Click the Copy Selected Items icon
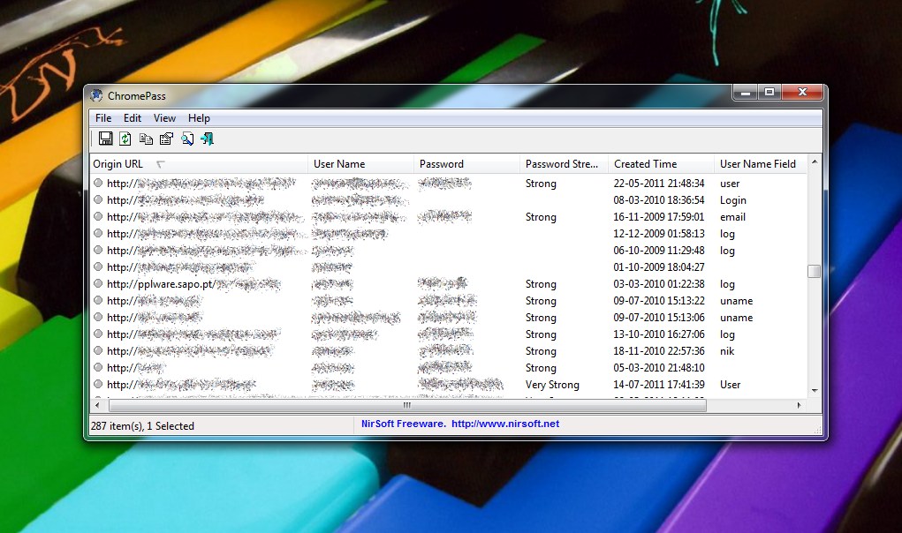 click(146, 139)
